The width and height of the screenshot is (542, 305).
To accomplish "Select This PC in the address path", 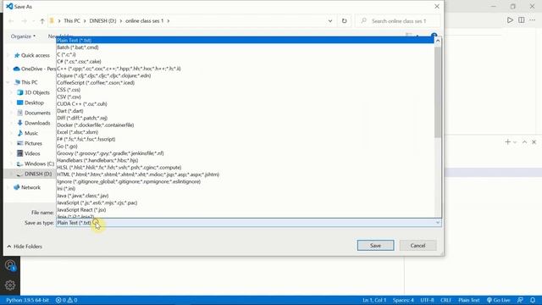I will tap(72, 20).
